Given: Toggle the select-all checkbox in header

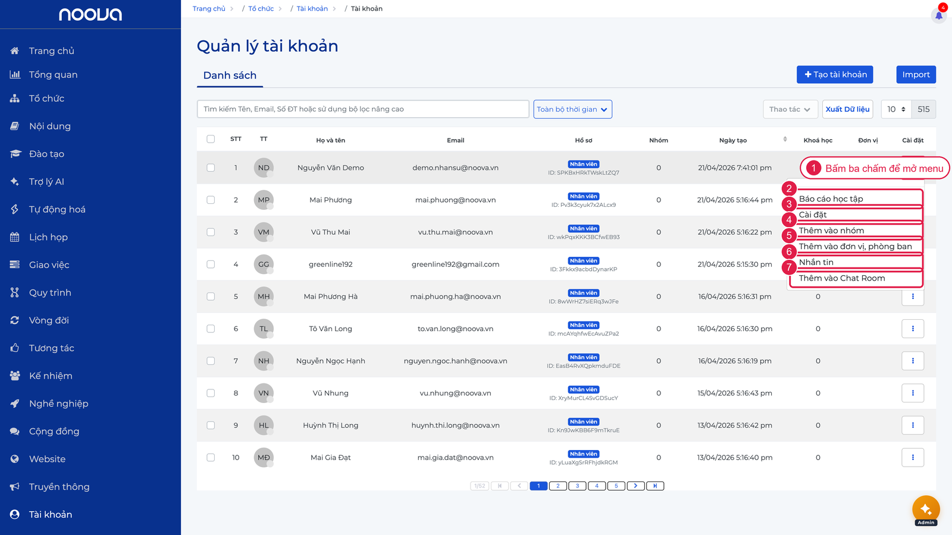Looking at the screenshot, I should 211,139.
